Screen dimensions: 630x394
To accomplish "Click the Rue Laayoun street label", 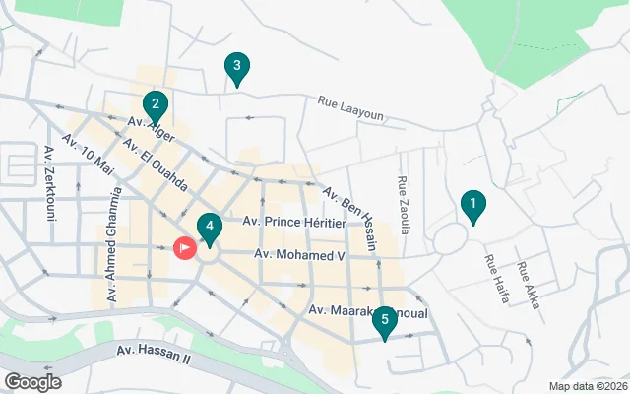I will click(x=350, y=108).
